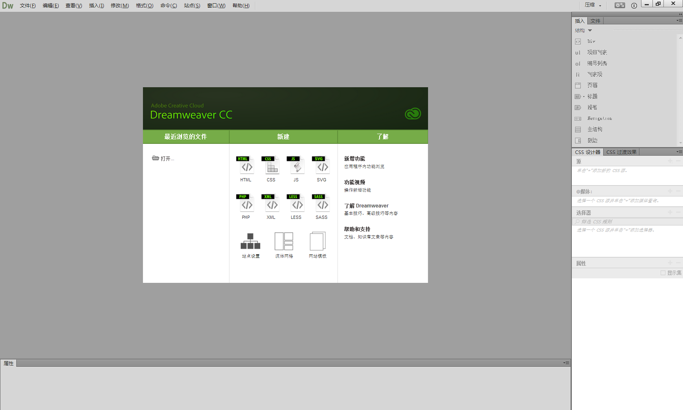
Task: Click the SASS new file icon
Action: 321,204
